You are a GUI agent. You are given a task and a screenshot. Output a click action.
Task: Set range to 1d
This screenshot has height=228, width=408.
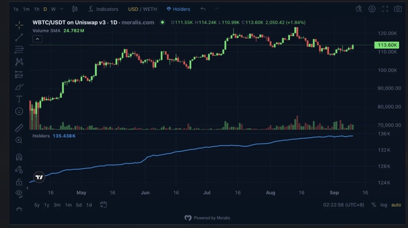tap(89, 205)
